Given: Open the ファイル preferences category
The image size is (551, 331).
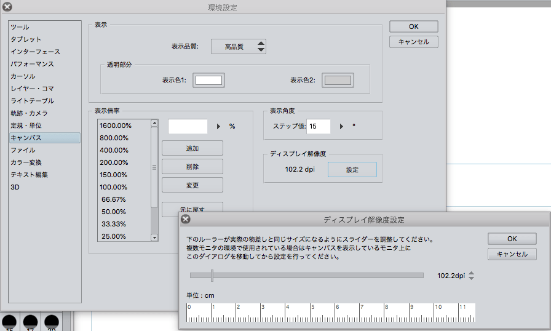Looking at the screenshot, I should pos(23,150).
